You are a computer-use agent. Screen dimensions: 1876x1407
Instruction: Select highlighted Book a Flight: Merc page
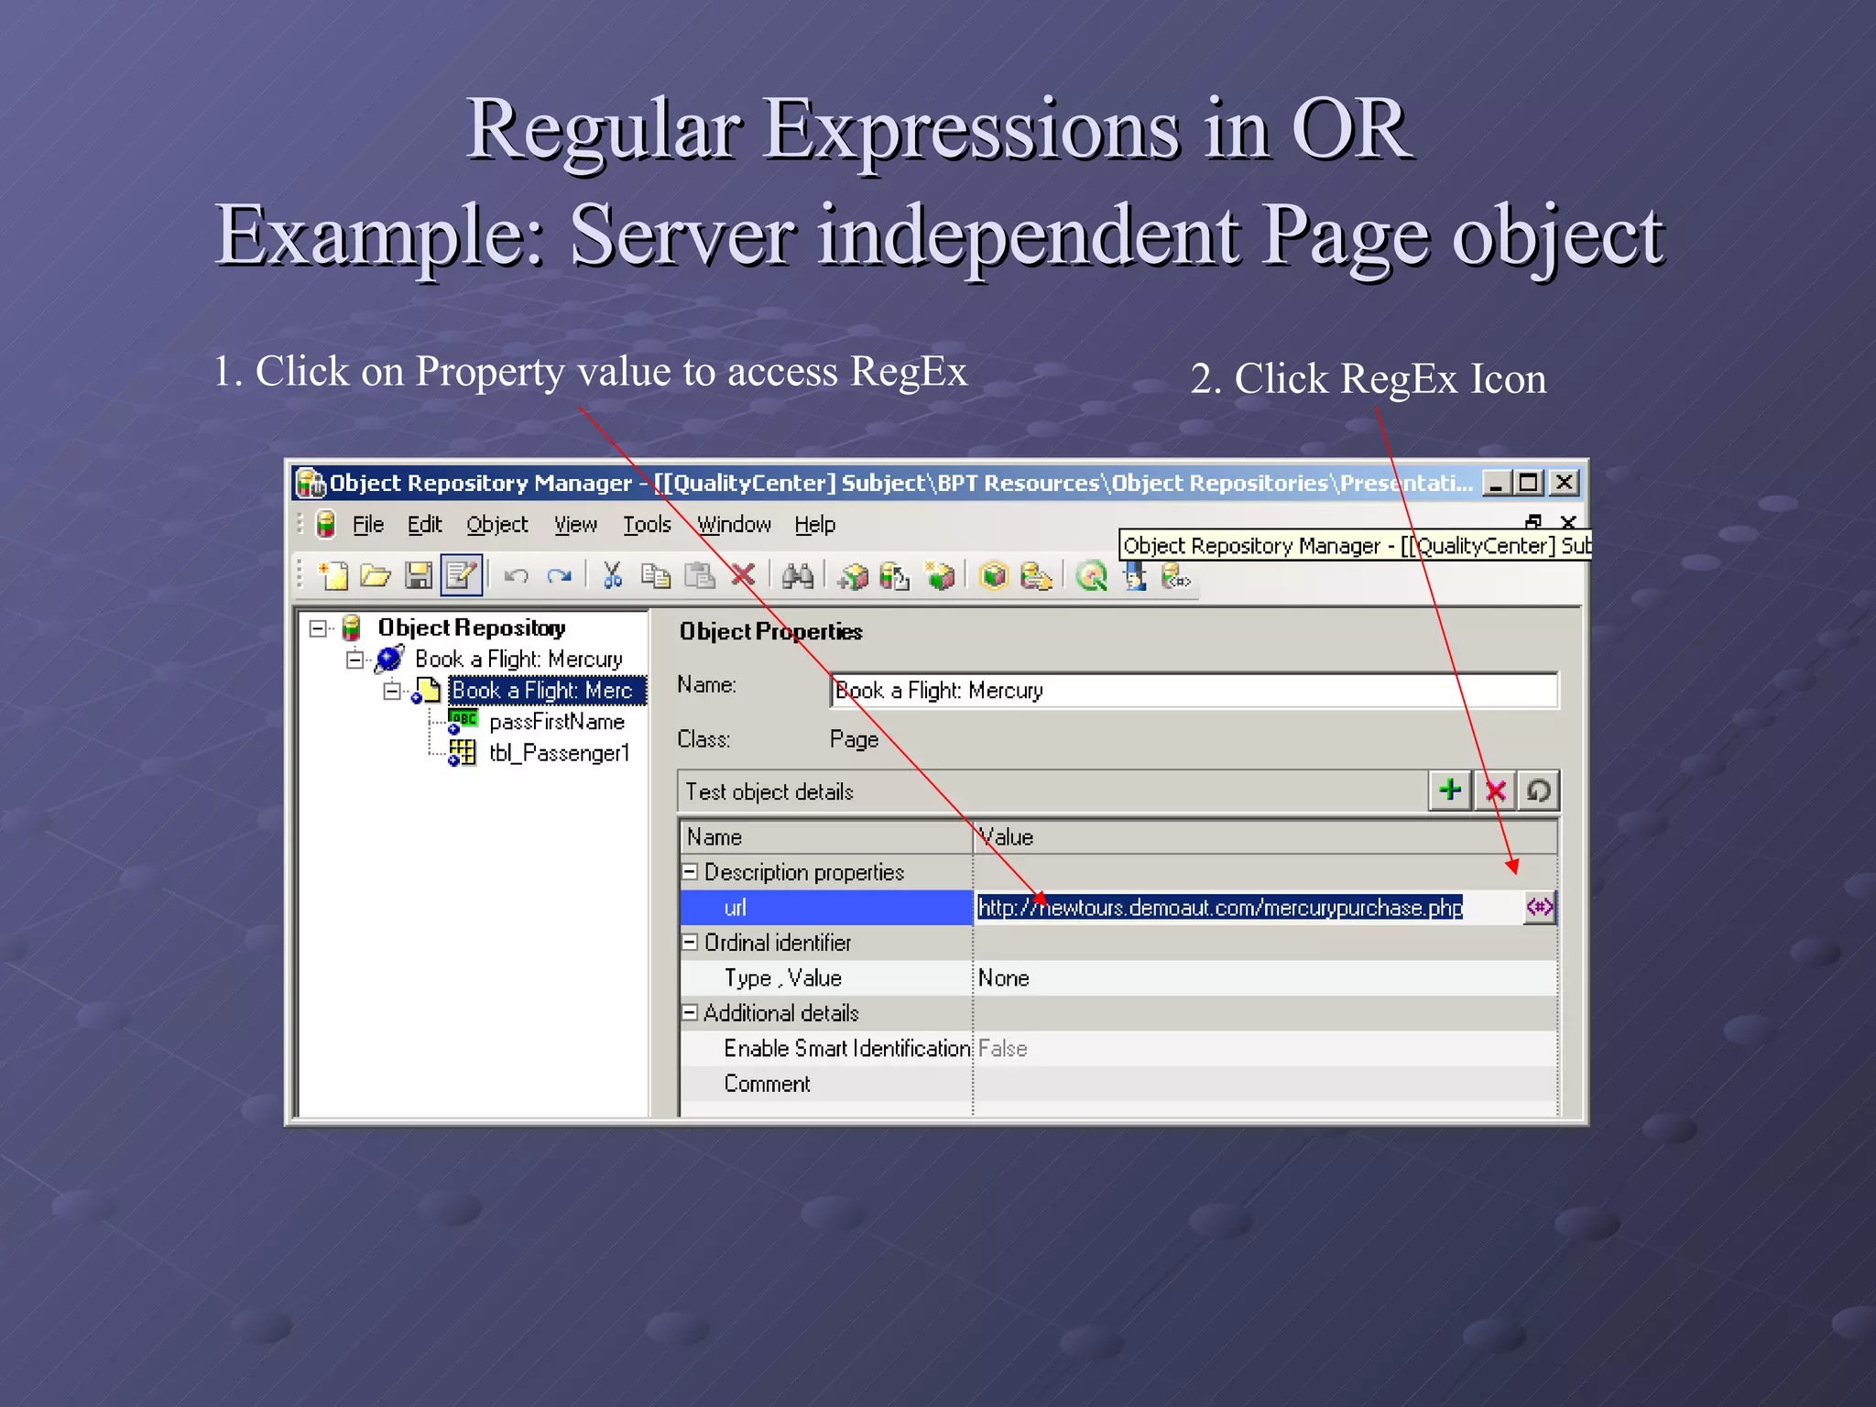(547, 691)
